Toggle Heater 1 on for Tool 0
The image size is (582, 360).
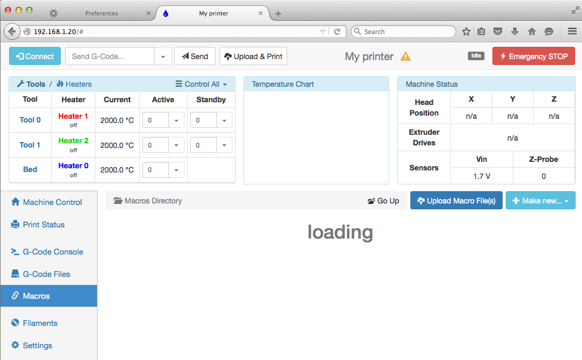(73, 117)
